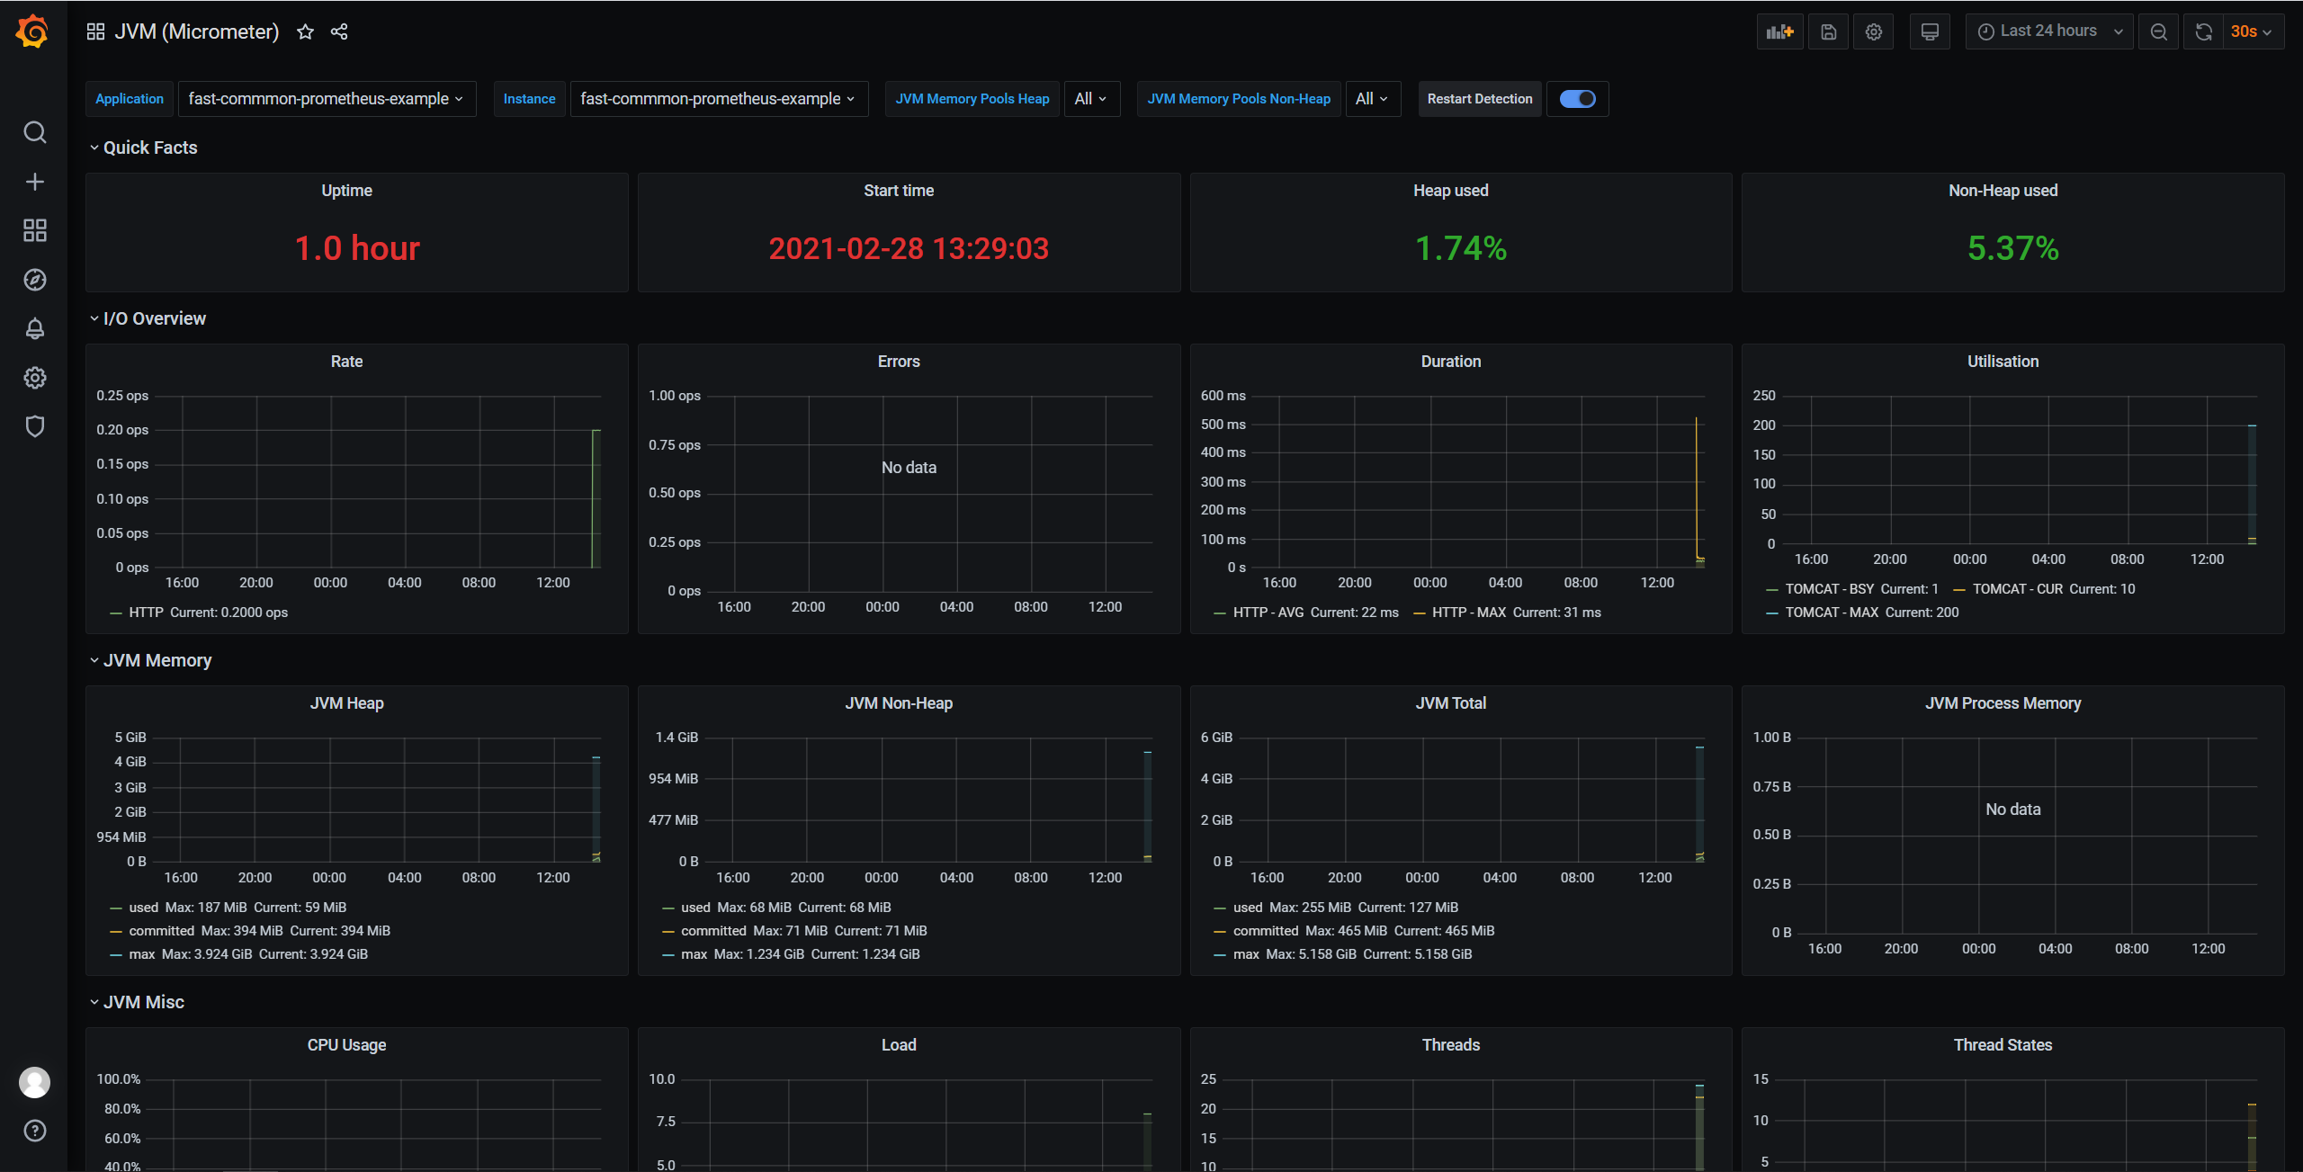Screen dimensions: 2303x1172
Task: Toggle TOMCAT - BSY series in Utilisation legend
Action: [1829, 589]
